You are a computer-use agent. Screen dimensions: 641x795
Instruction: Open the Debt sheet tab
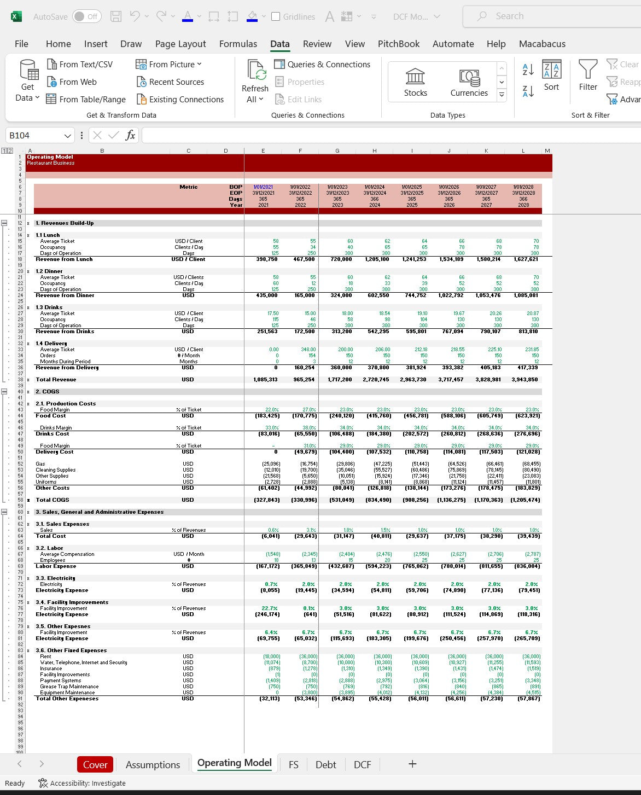[326, 764]
